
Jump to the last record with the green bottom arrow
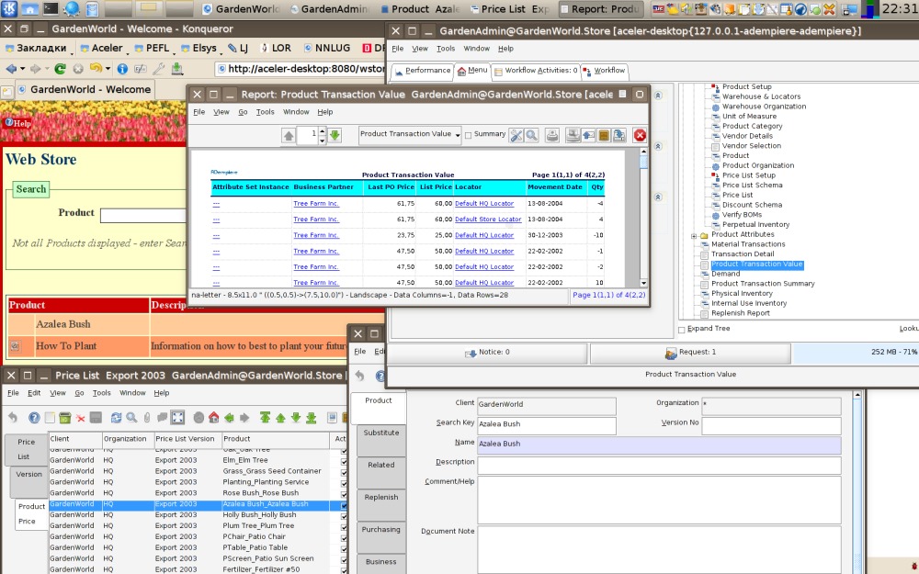pyautogui.click(x=312, y=418)
